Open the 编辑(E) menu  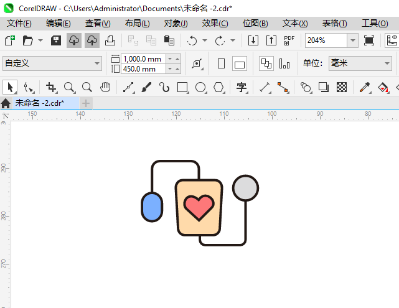[x=59, y=24]
